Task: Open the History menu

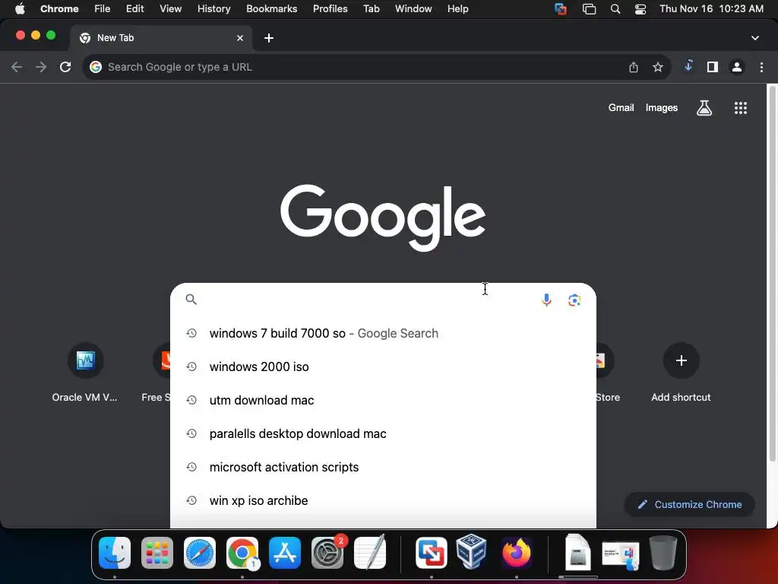Action: click(213, 8)
